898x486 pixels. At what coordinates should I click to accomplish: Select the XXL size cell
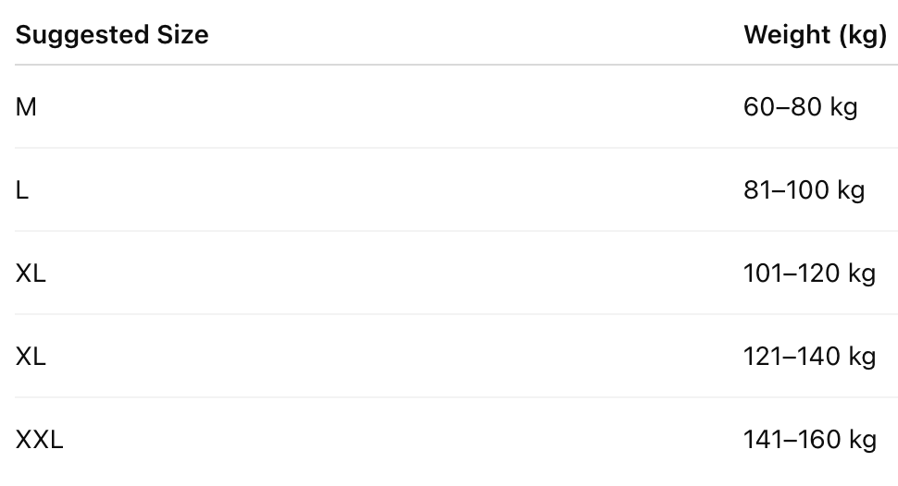(x=39, y=440)
